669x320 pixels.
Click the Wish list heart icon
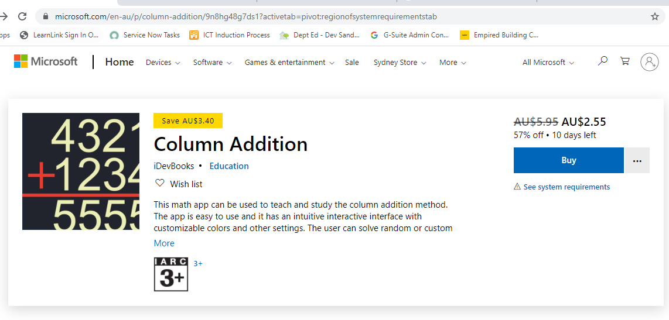tap(159, 183)
